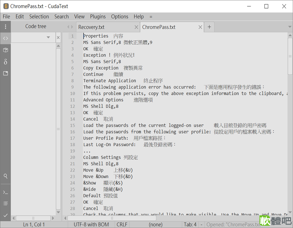
Task: Click text "Advanced Options"
Action: [x=103, y=100]
